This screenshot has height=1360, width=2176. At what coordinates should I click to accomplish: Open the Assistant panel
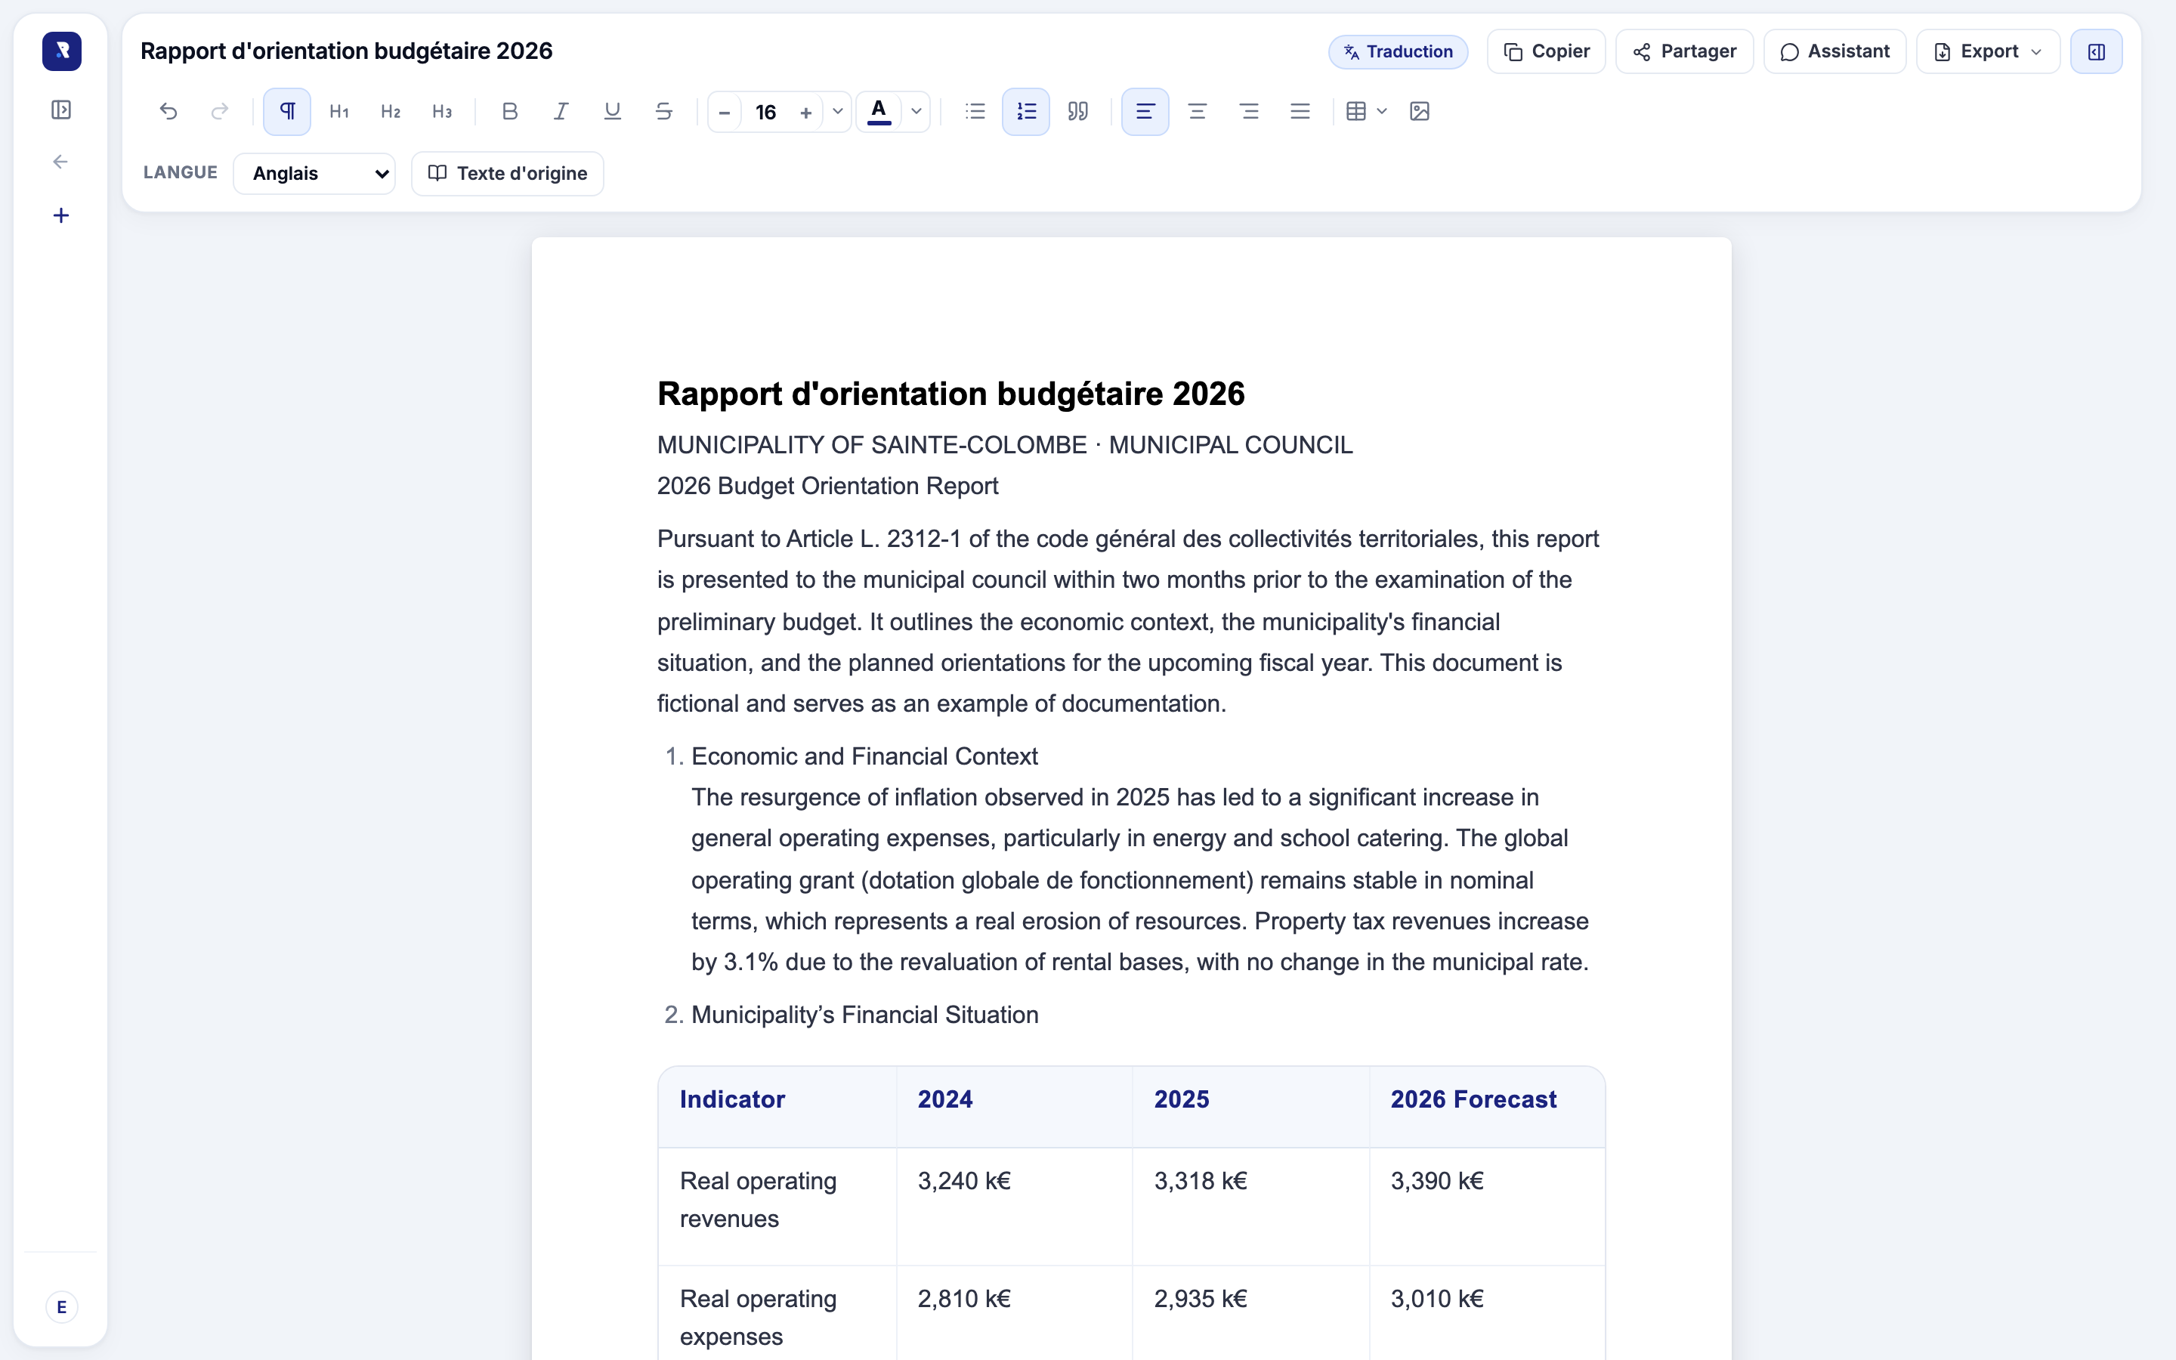1835,51
